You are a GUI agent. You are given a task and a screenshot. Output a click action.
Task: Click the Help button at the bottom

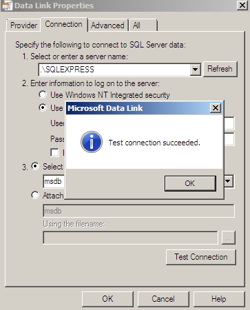pyautogui.click(x=219, y=299)
